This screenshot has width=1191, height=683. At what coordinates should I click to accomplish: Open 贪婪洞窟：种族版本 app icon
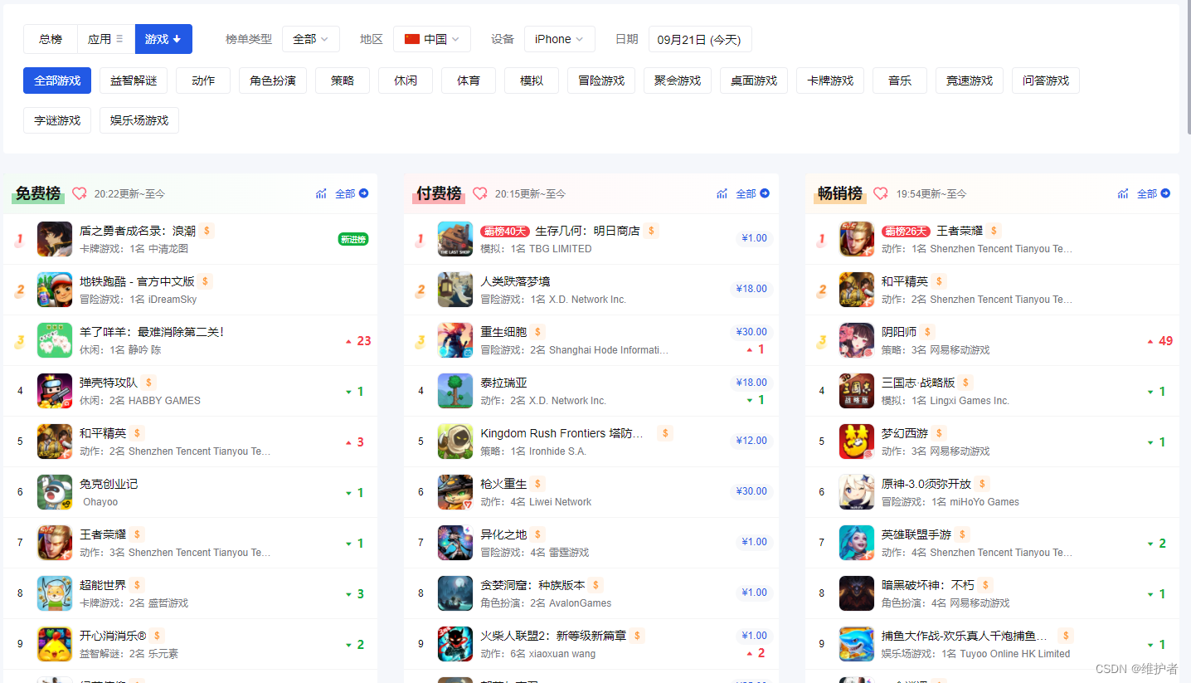(x=455, y=593)
